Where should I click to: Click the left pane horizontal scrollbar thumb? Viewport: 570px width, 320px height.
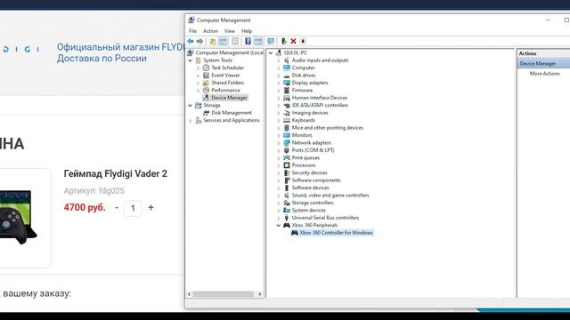(x=223, y=294)
